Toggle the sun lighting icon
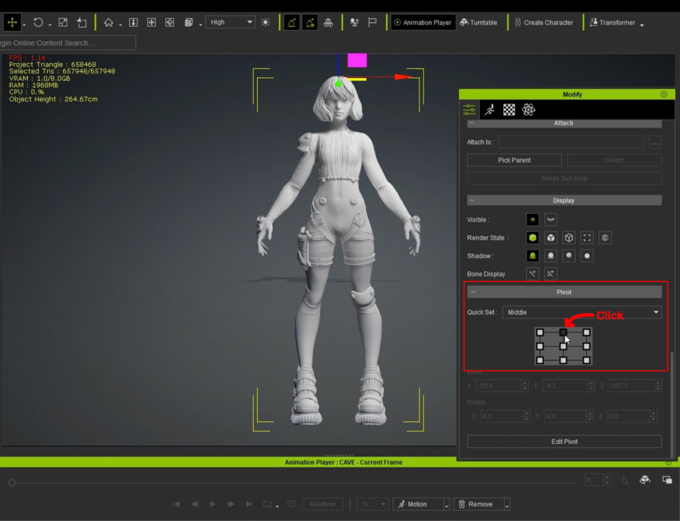 pos(266,23)
